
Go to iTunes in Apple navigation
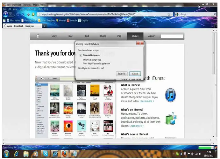click(135, 36)
